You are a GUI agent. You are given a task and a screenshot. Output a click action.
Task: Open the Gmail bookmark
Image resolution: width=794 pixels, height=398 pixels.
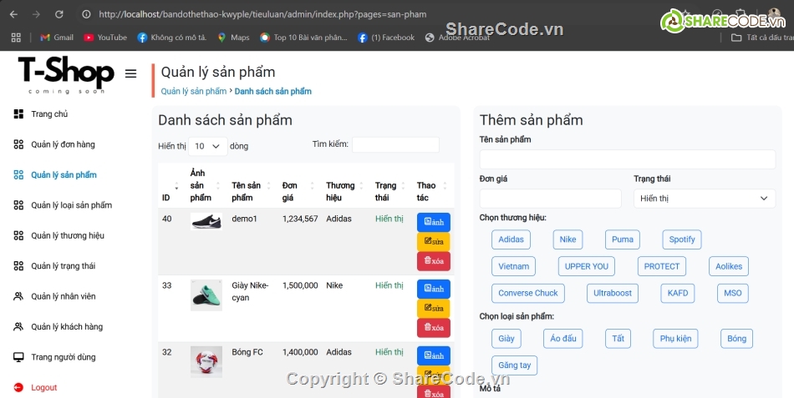57,38
